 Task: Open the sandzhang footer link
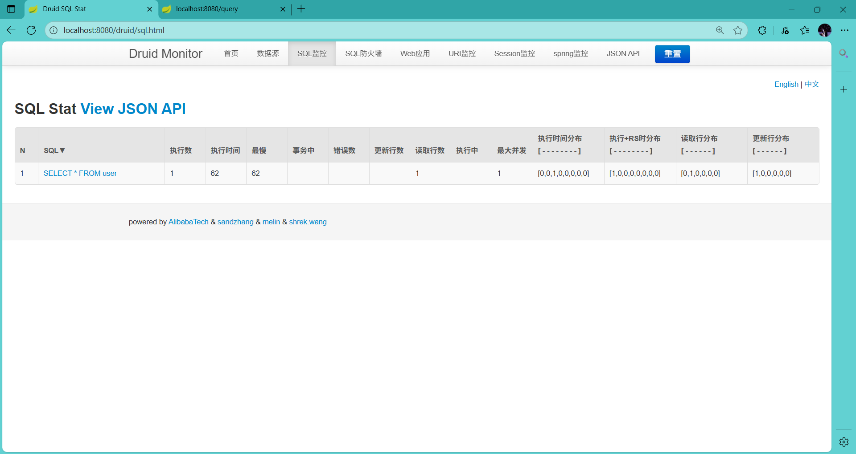tap(235, 222)
